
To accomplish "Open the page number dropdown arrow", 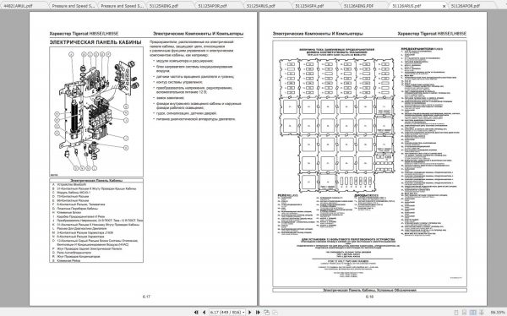I will (x=243, y=313).
